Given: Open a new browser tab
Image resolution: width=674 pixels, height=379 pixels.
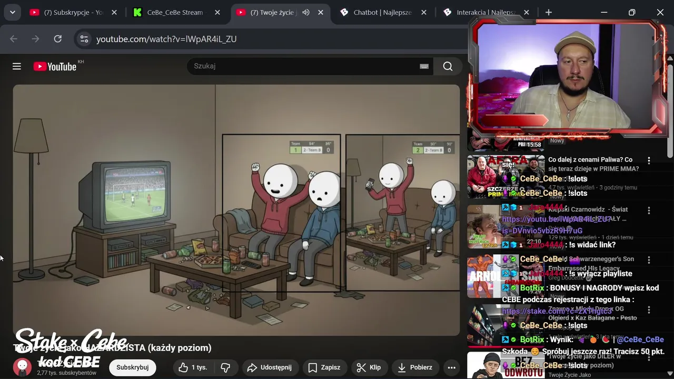Looking at the screenshot, I should (549, 12).
